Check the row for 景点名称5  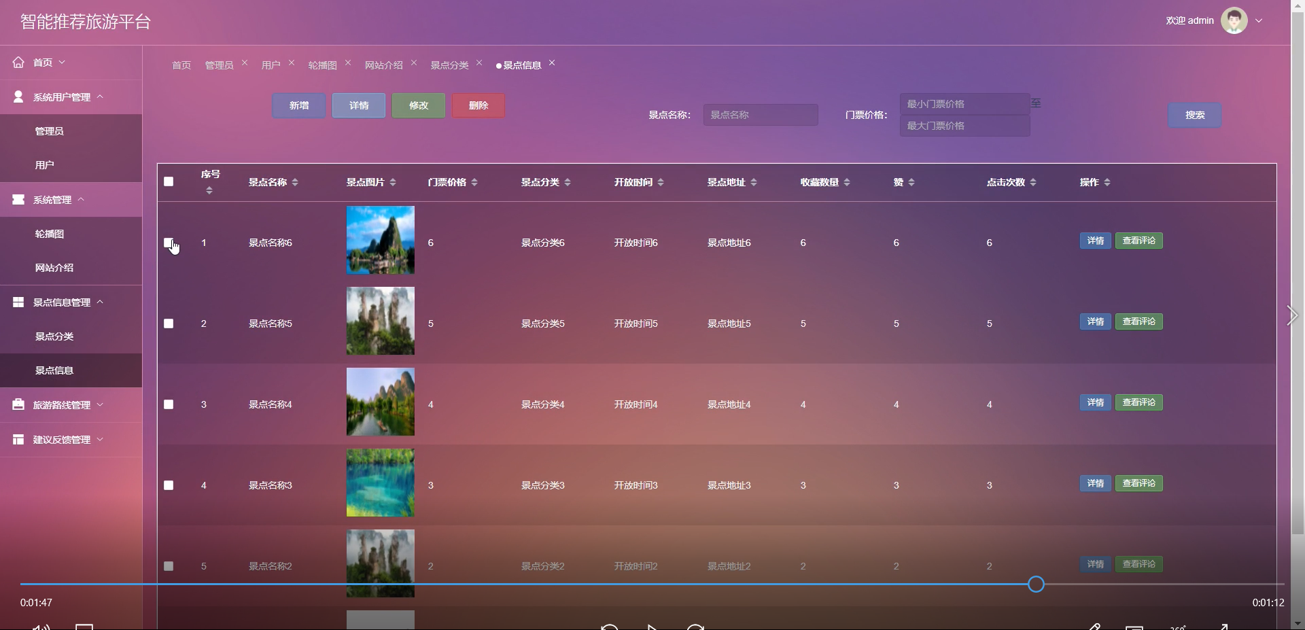169,323
